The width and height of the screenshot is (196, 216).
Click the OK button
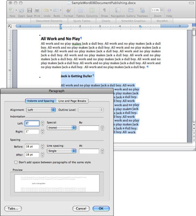point(101,208)
